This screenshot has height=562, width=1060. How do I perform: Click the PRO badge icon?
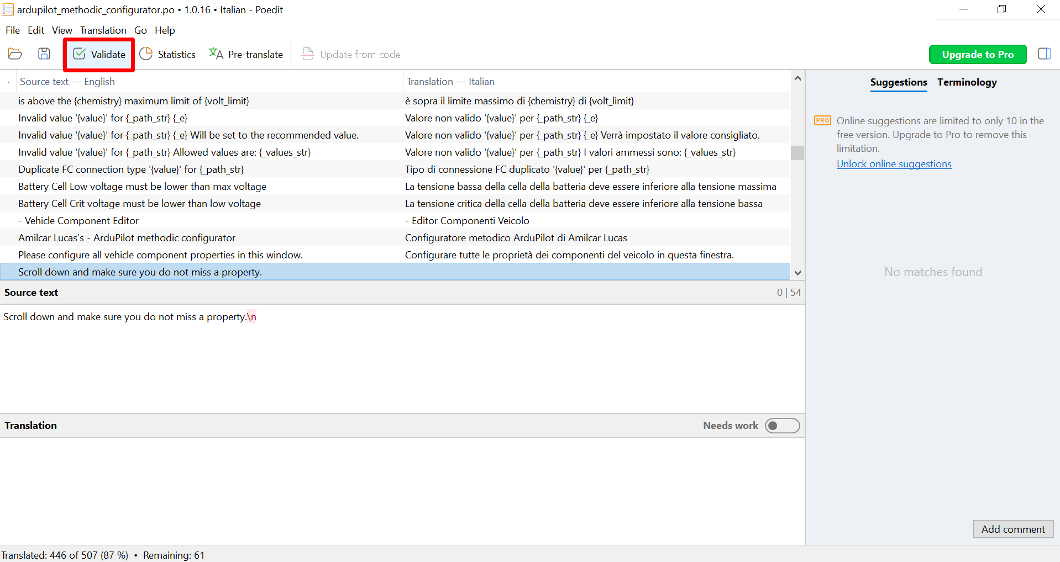tap(822, 120)
